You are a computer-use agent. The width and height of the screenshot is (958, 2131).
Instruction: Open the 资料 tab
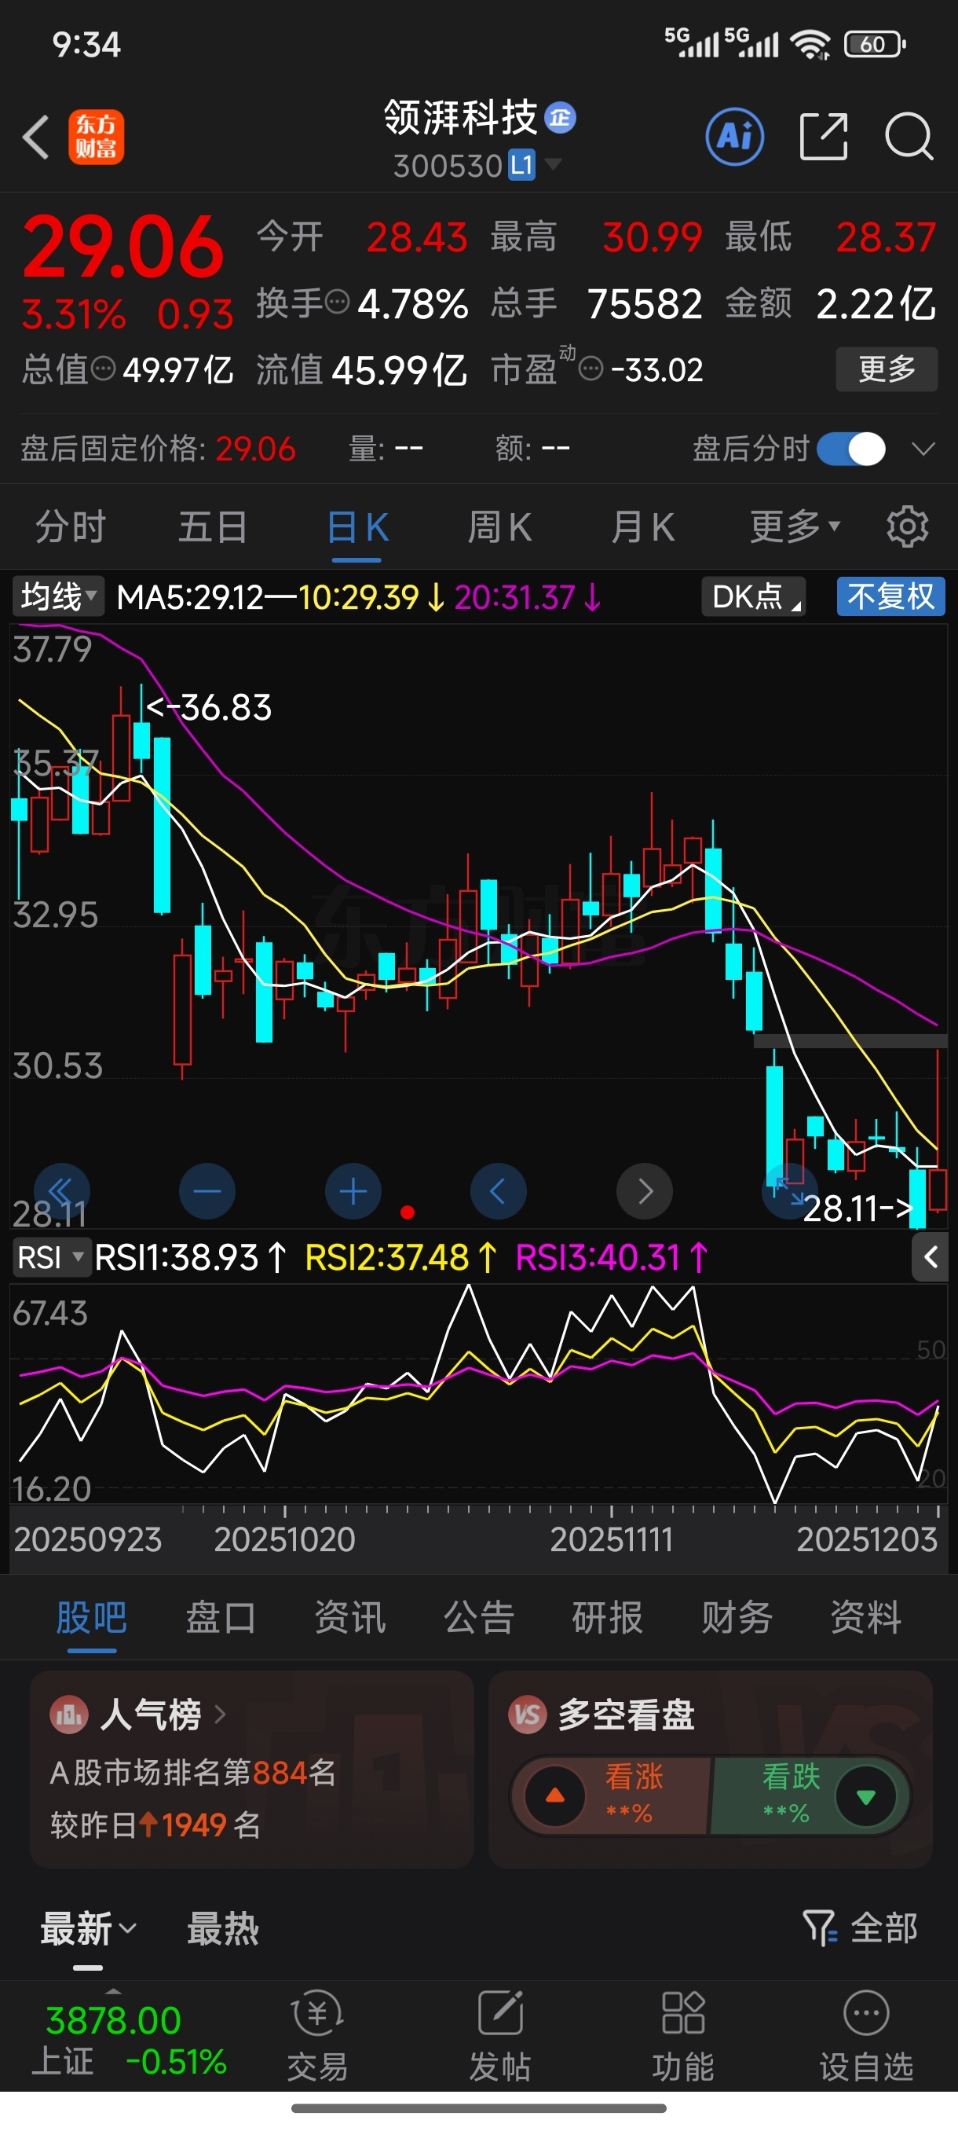(866, 1617)
